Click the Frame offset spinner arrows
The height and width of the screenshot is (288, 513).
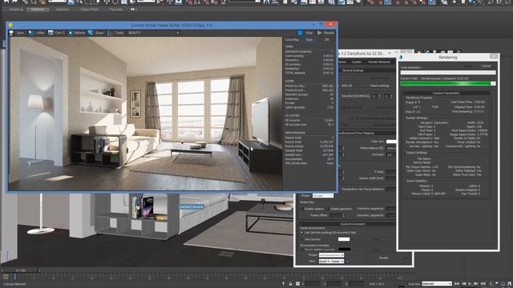coord(343,215)
